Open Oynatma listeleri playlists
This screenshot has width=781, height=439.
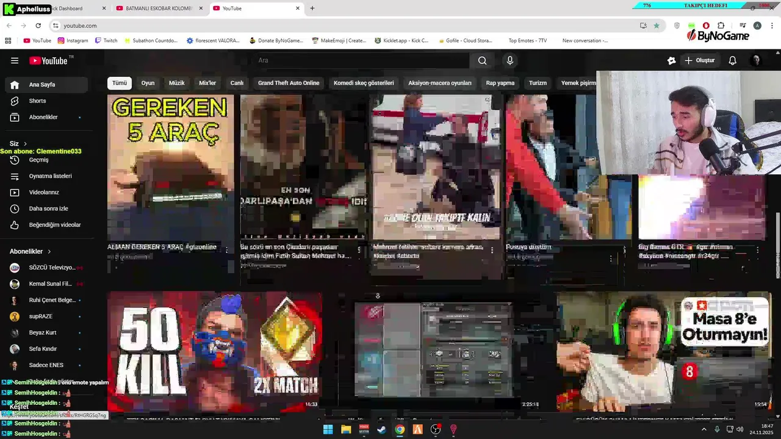[x=48, y=176]
